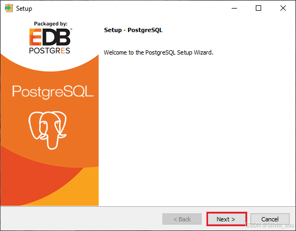Click the blank white wizard content area
Image resolution: width=296 pixels, height=231 pixels.
(x=196, y=128)
